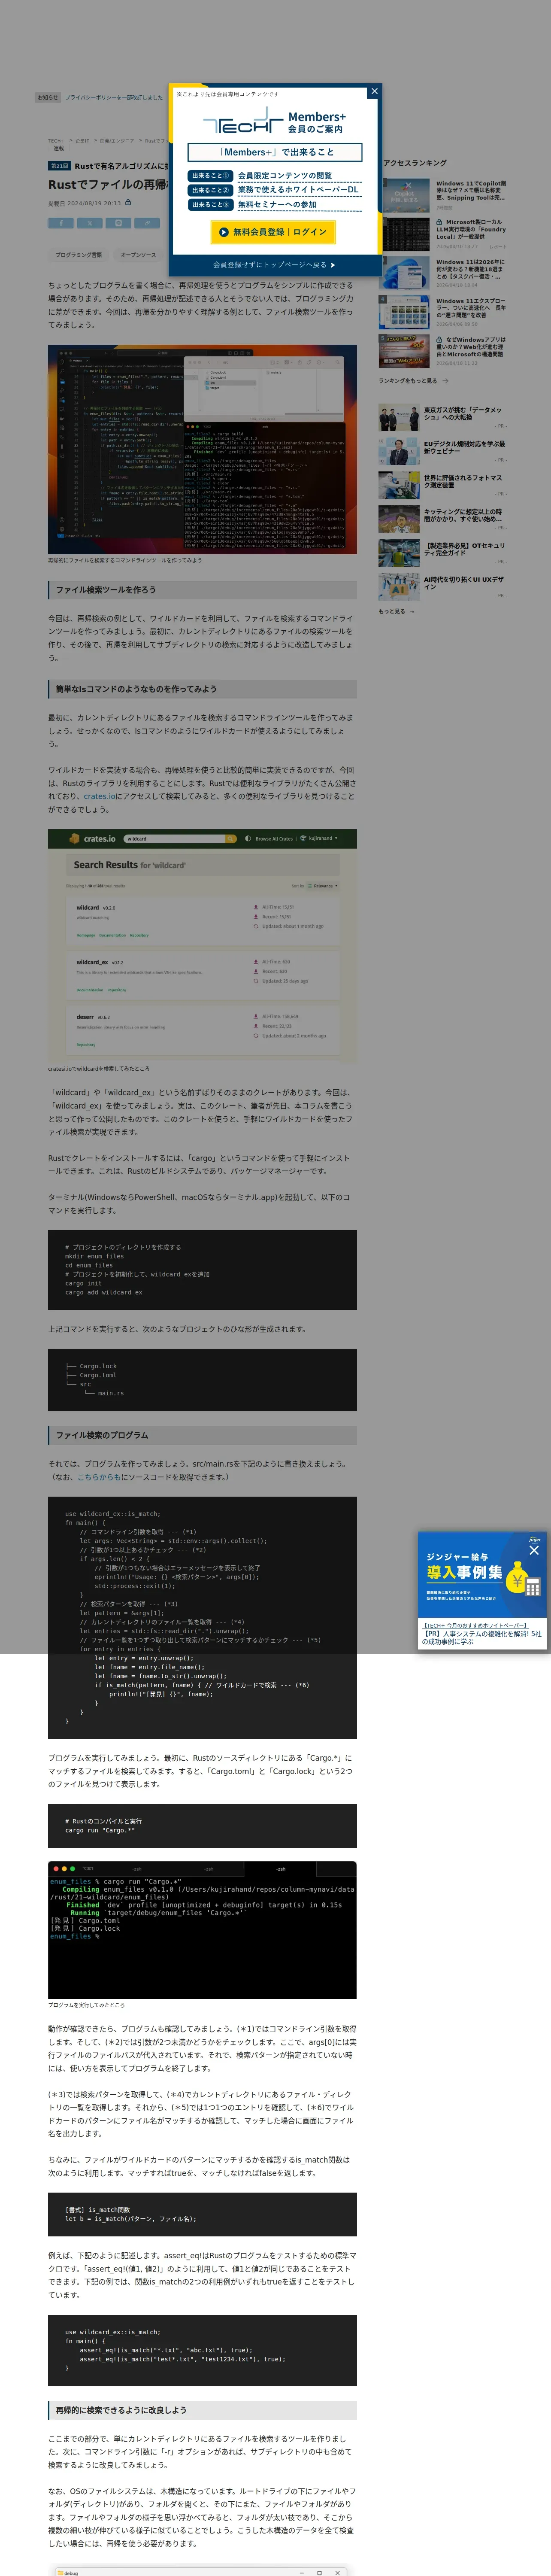Click lock icon on Foundry Local ranking item
This screenshot has height=2576, width=551.
pyautogui.click(x=440, y=222)
